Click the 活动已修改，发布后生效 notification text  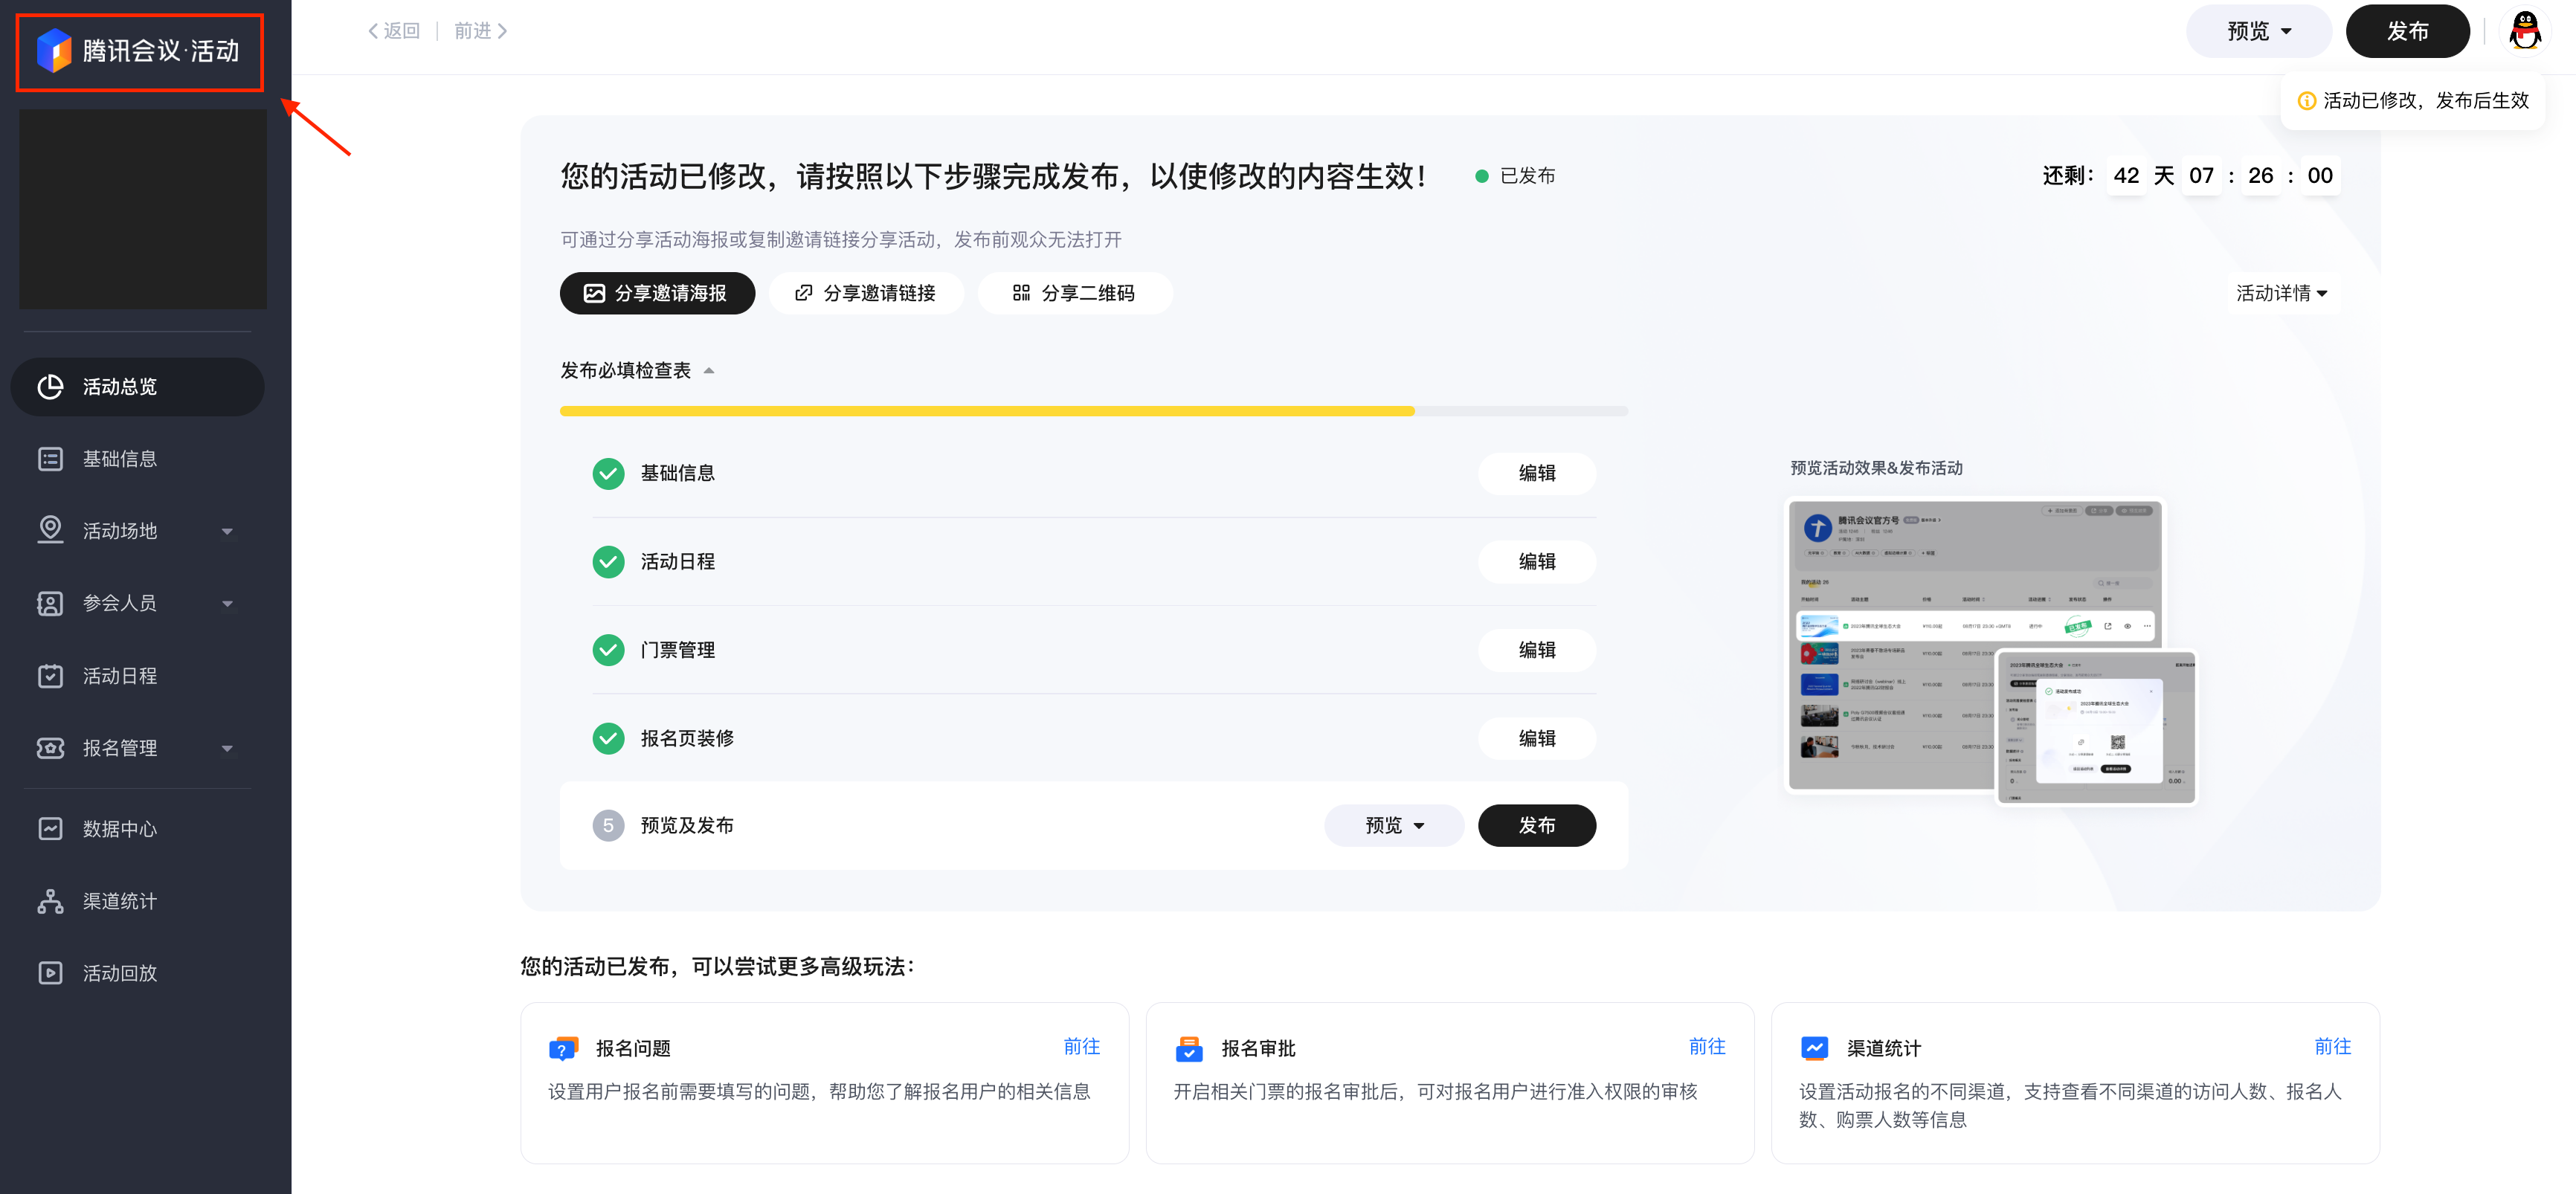coord(2425,101)
